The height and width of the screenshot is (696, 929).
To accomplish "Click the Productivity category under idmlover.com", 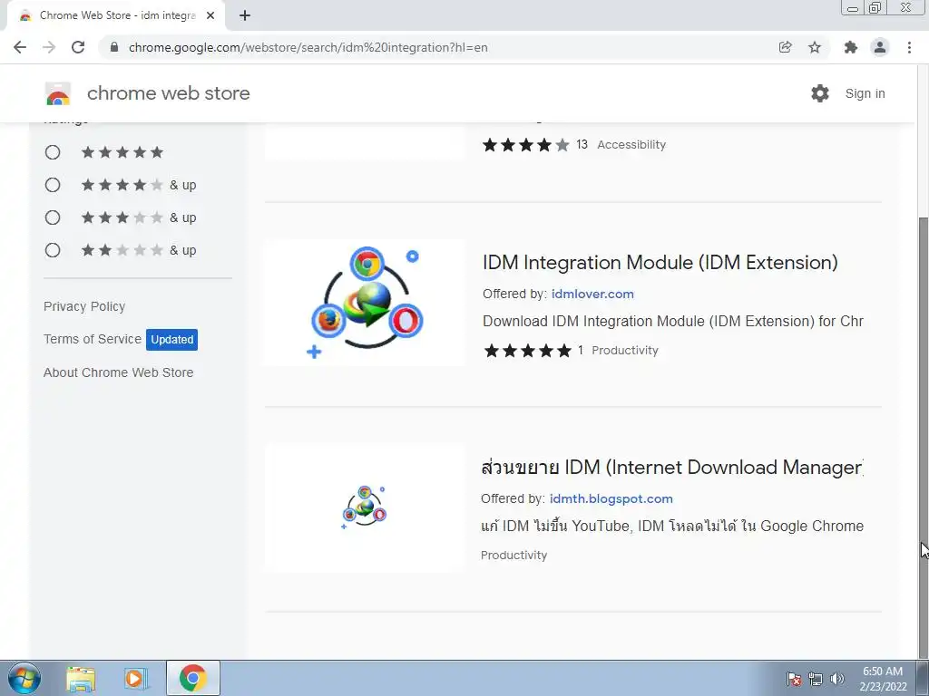I will point(625,351).
